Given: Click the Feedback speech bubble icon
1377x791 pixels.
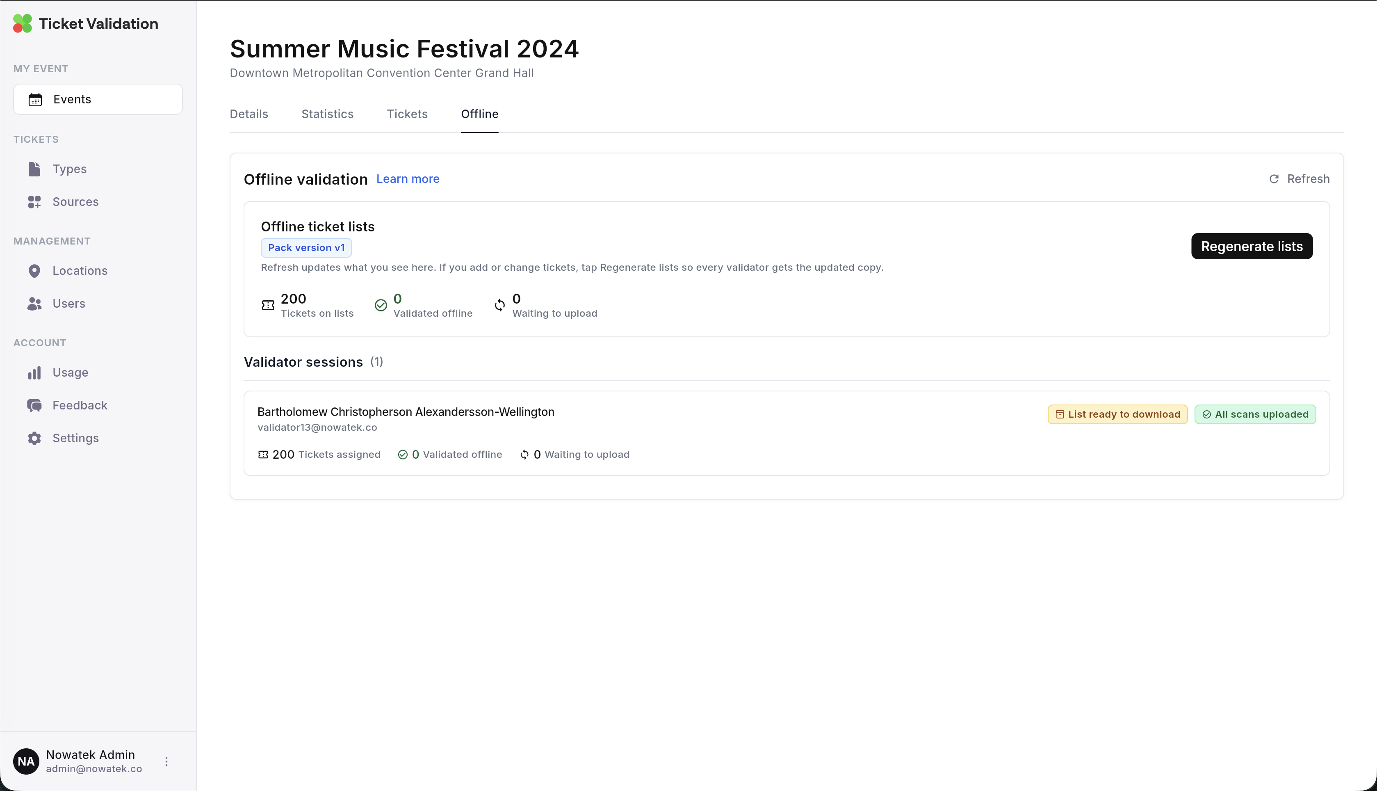Looking at the screenshot, I should 34,405.
